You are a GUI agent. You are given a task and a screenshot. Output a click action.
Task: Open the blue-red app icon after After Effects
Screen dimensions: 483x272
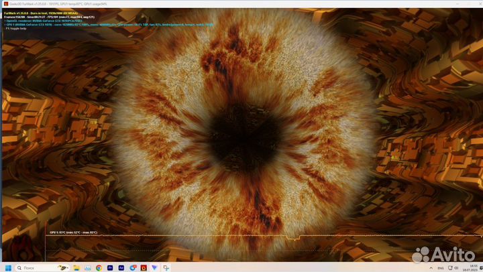click(x=133, y=267)
